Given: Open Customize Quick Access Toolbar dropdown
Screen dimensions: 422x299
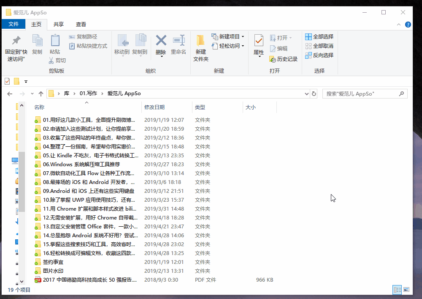Looking at the screenshot, I should pyautogui.click(x=26, y=82).
